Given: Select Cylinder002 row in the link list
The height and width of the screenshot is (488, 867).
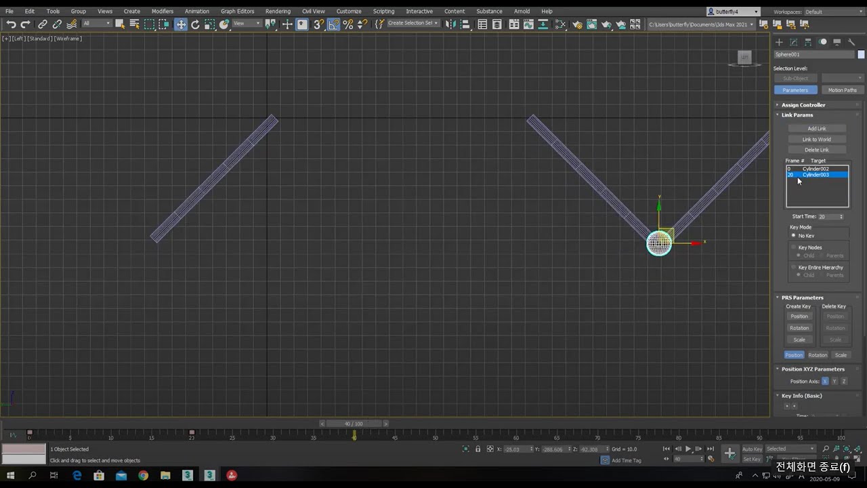Looking at the screenshot, I should click(817, 169).
